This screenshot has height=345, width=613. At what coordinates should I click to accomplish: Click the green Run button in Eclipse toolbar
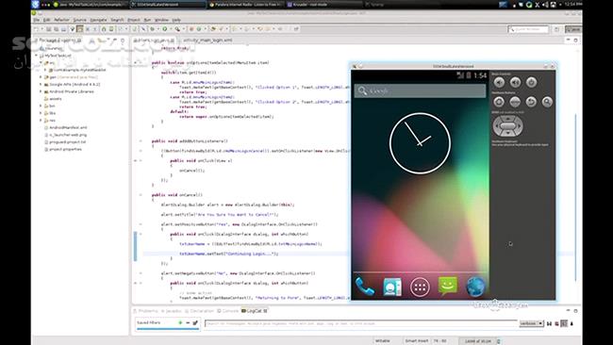(165, 29)
